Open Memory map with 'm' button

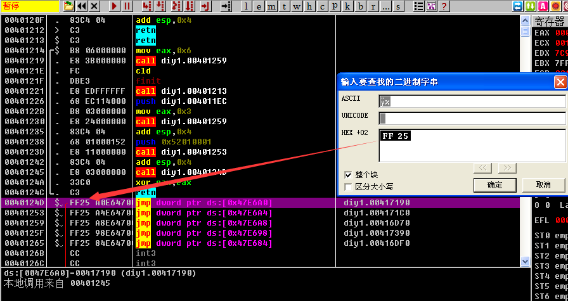click(271, 6)
